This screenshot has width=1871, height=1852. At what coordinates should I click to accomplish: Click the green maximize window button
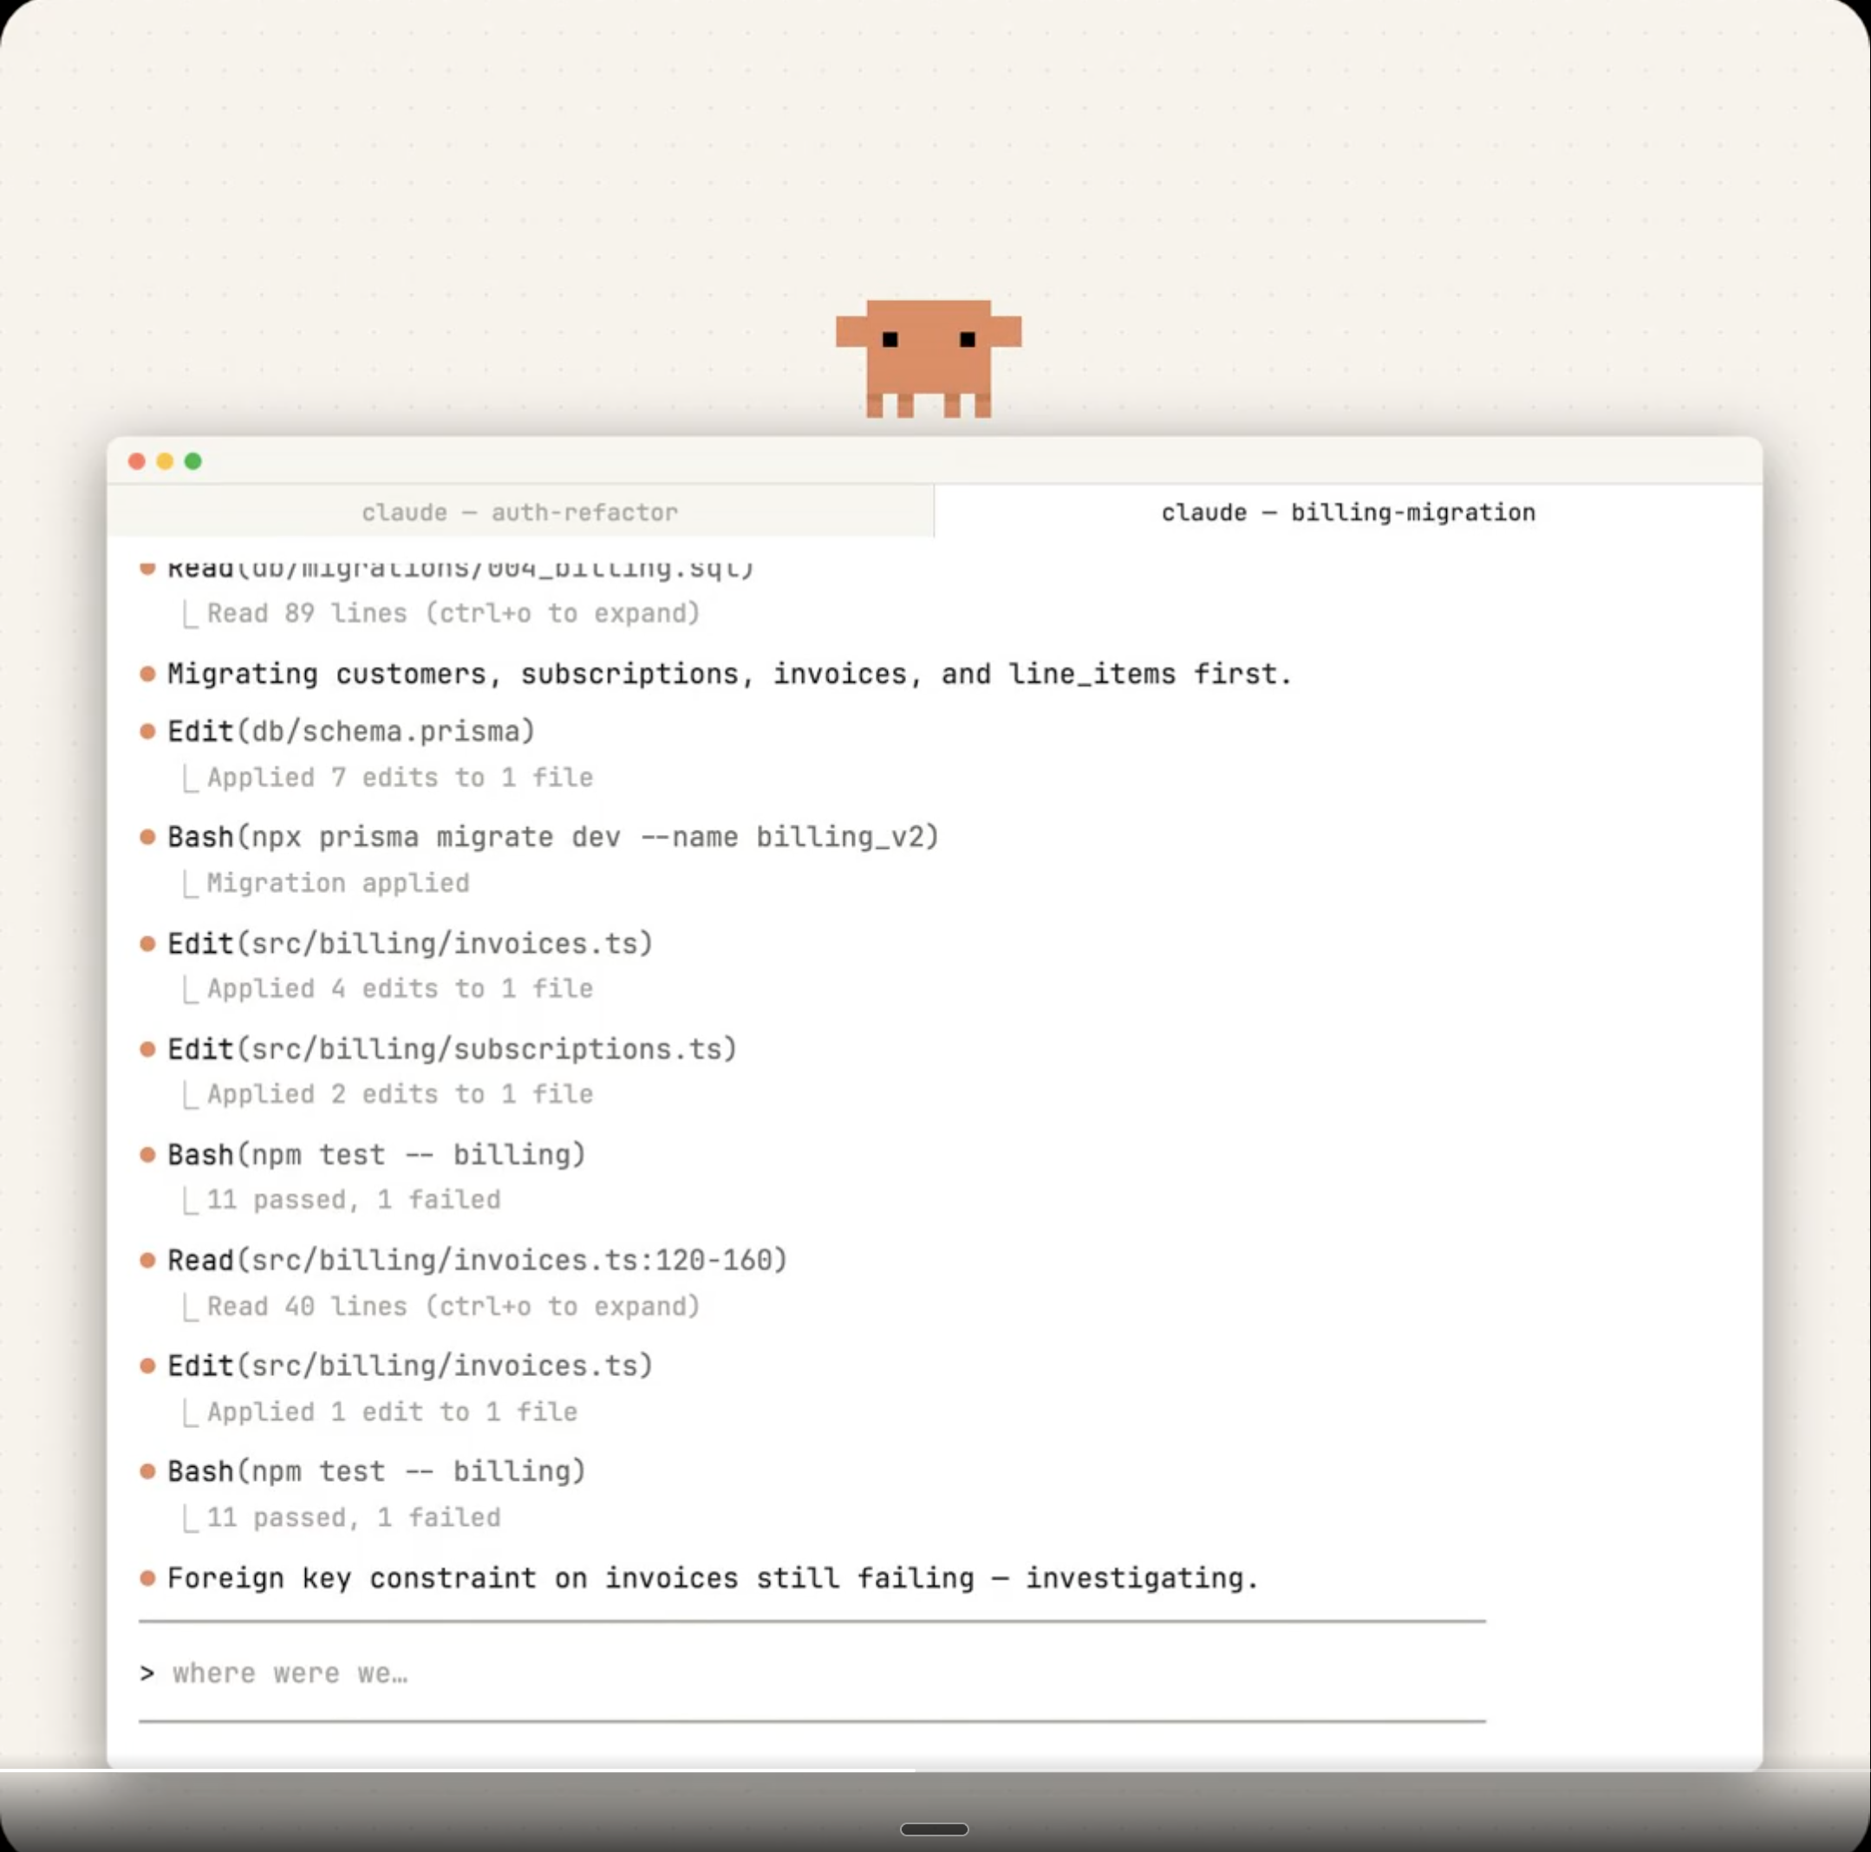pyautogui.click(x=192, y=461)
